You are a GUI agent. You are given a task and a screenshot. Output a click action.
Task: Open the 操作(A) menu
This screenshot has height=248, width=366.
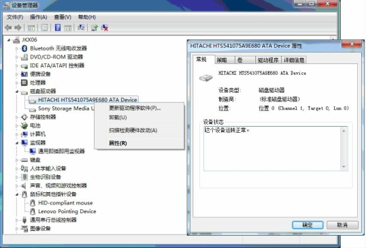(39, 17)
